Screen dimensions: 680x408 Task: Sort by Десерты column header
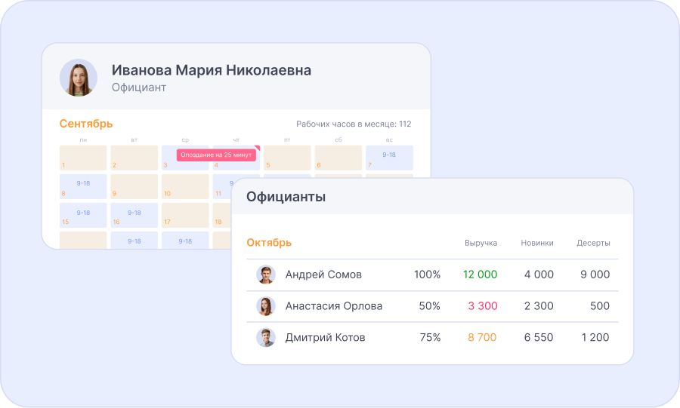593,243
